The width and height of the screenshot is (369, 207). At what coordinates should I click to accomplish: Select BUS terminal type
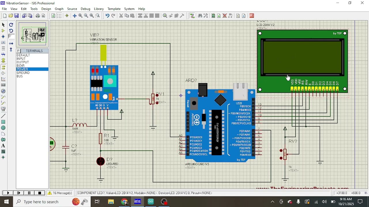coord(32,76)
